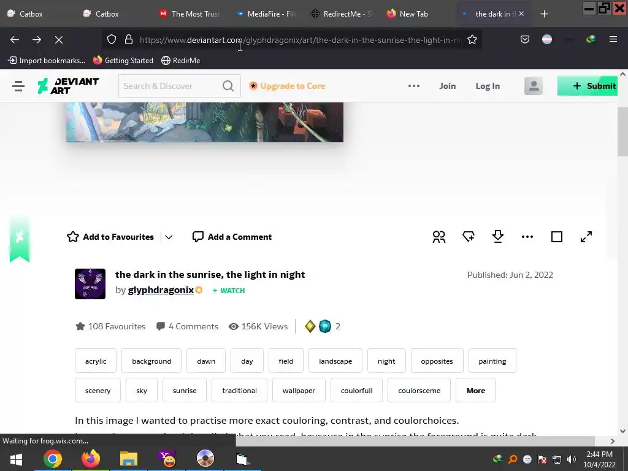Watch the artist with + WATCH

coord(228,290)
